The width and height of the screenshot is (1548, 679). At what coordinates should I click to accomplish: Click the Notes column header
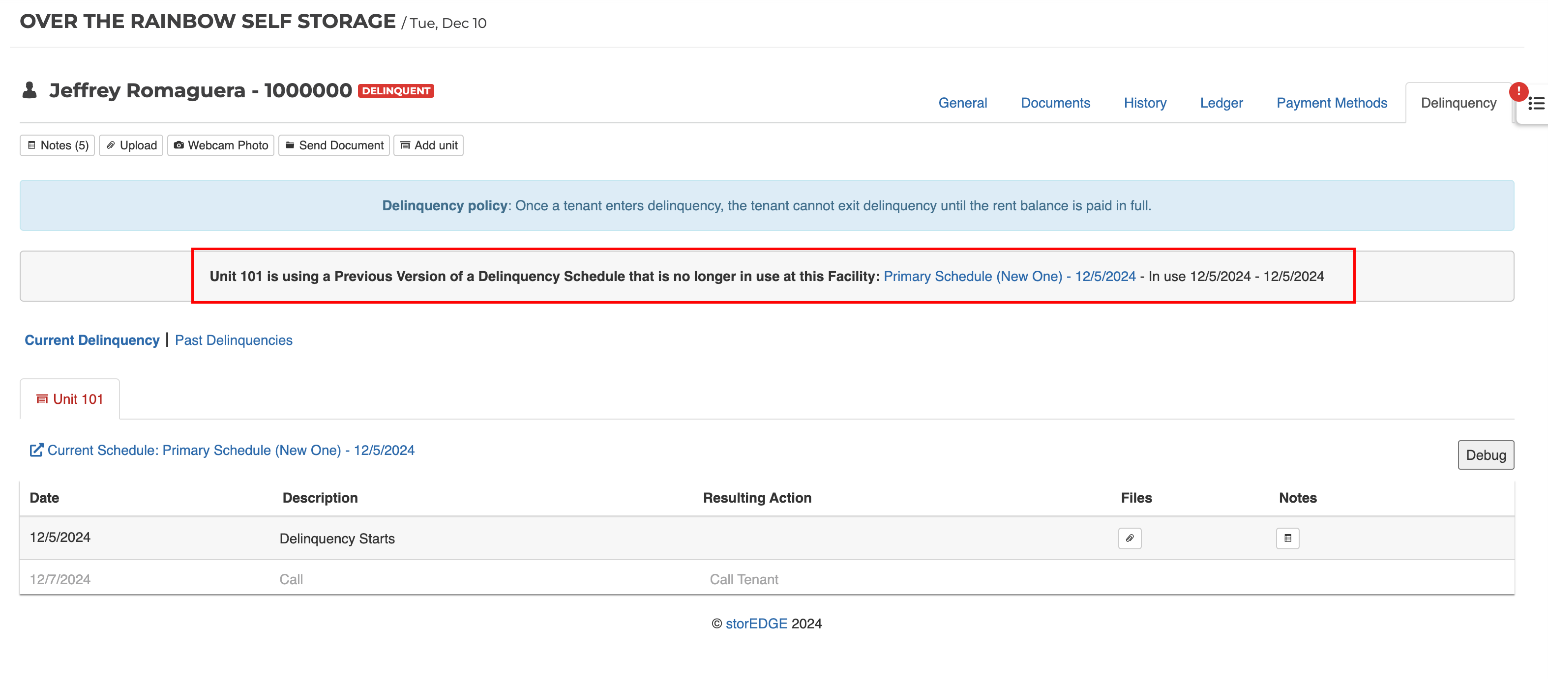1298,498
